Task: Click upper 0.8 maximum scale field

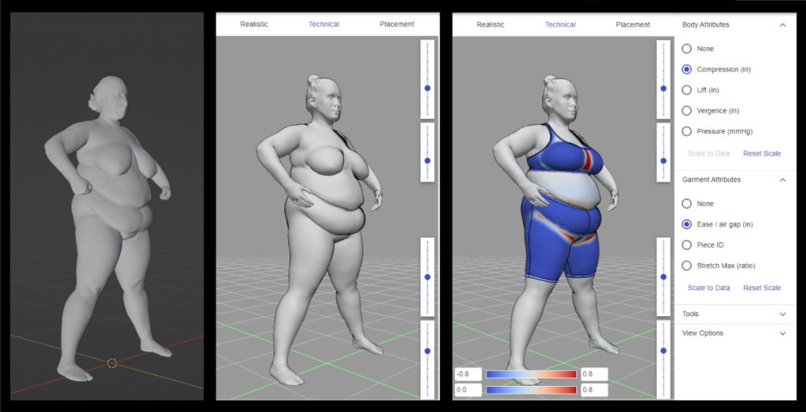Action: 595,374
